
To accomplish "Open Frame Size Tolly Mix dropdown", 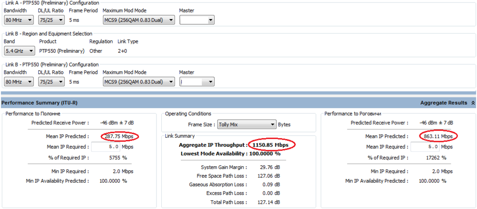I will pos(247,125).
